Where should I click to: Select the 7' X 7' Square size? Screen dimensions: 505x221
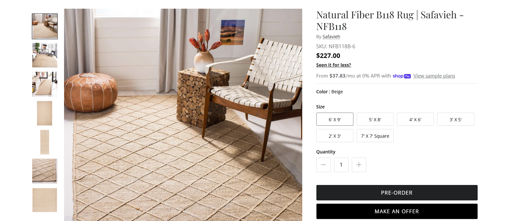click(x=375, y=136)
